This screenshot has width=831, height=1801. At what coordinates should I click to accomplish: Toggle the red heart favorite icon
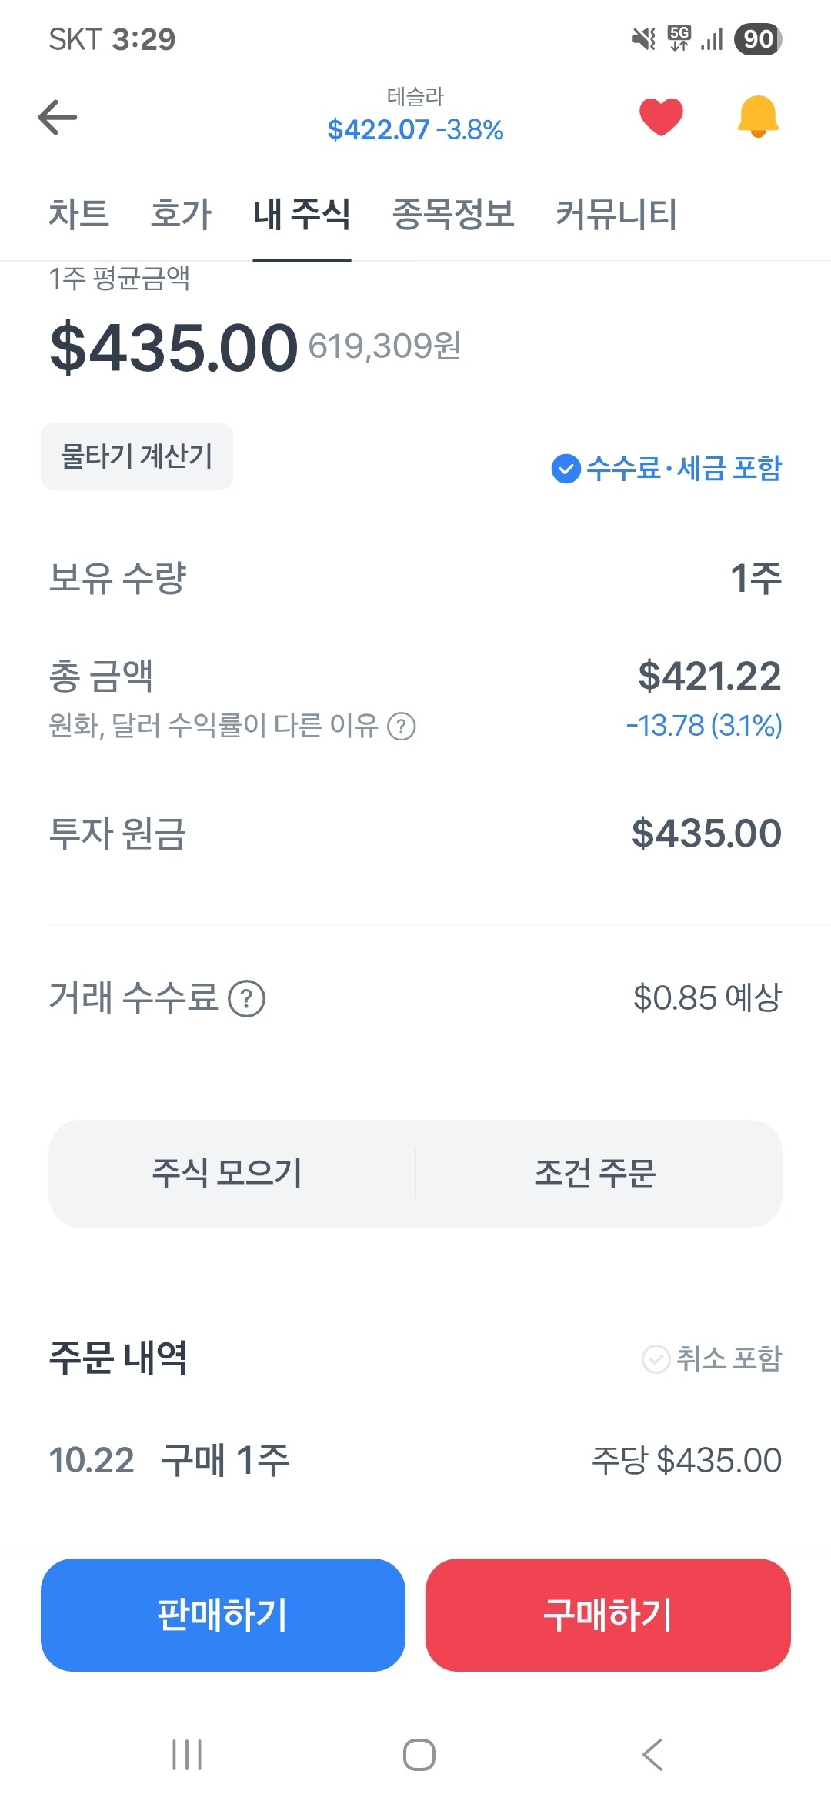click(x=661, y=117)
